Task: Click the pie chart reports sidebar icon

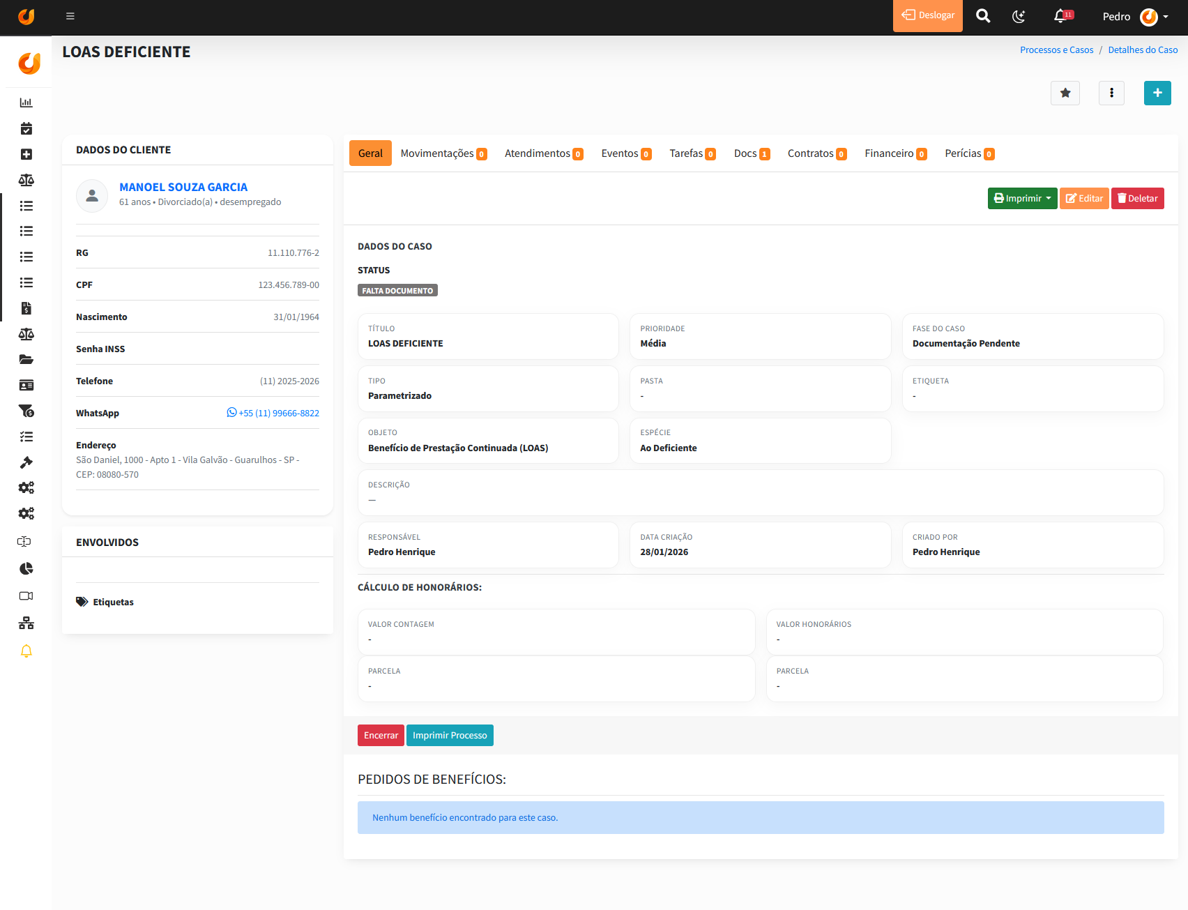Action: (26, 568)
